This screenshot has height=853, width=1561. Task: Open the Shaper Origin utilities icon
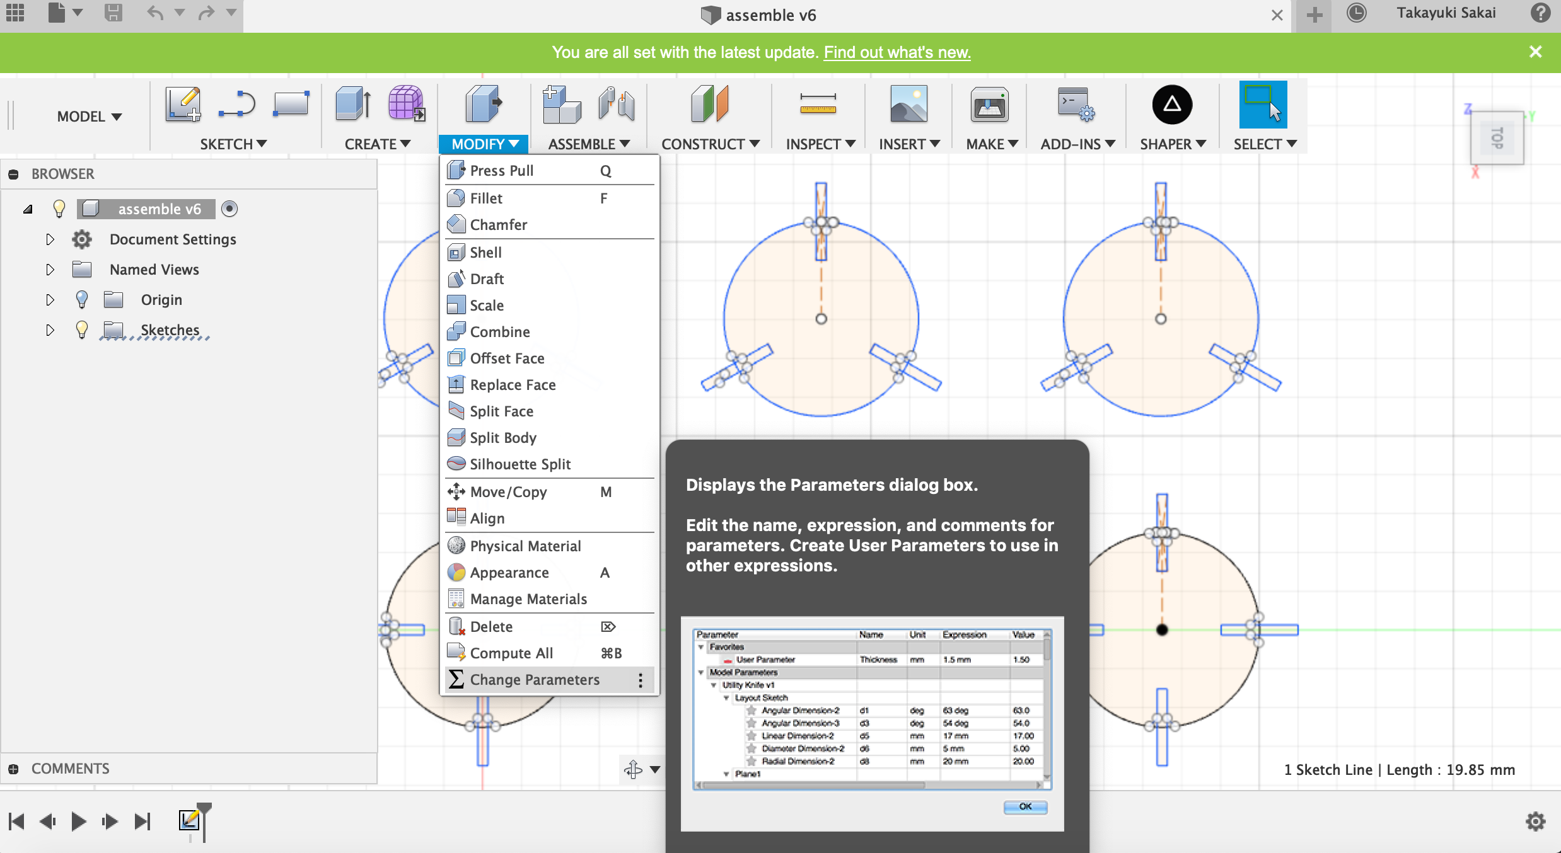tap(1171, 105)
